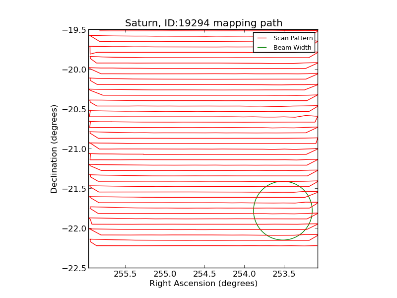Click the x-axis tick label 254.0
This screenshot has width=397, height=298.
pos(244,274)
